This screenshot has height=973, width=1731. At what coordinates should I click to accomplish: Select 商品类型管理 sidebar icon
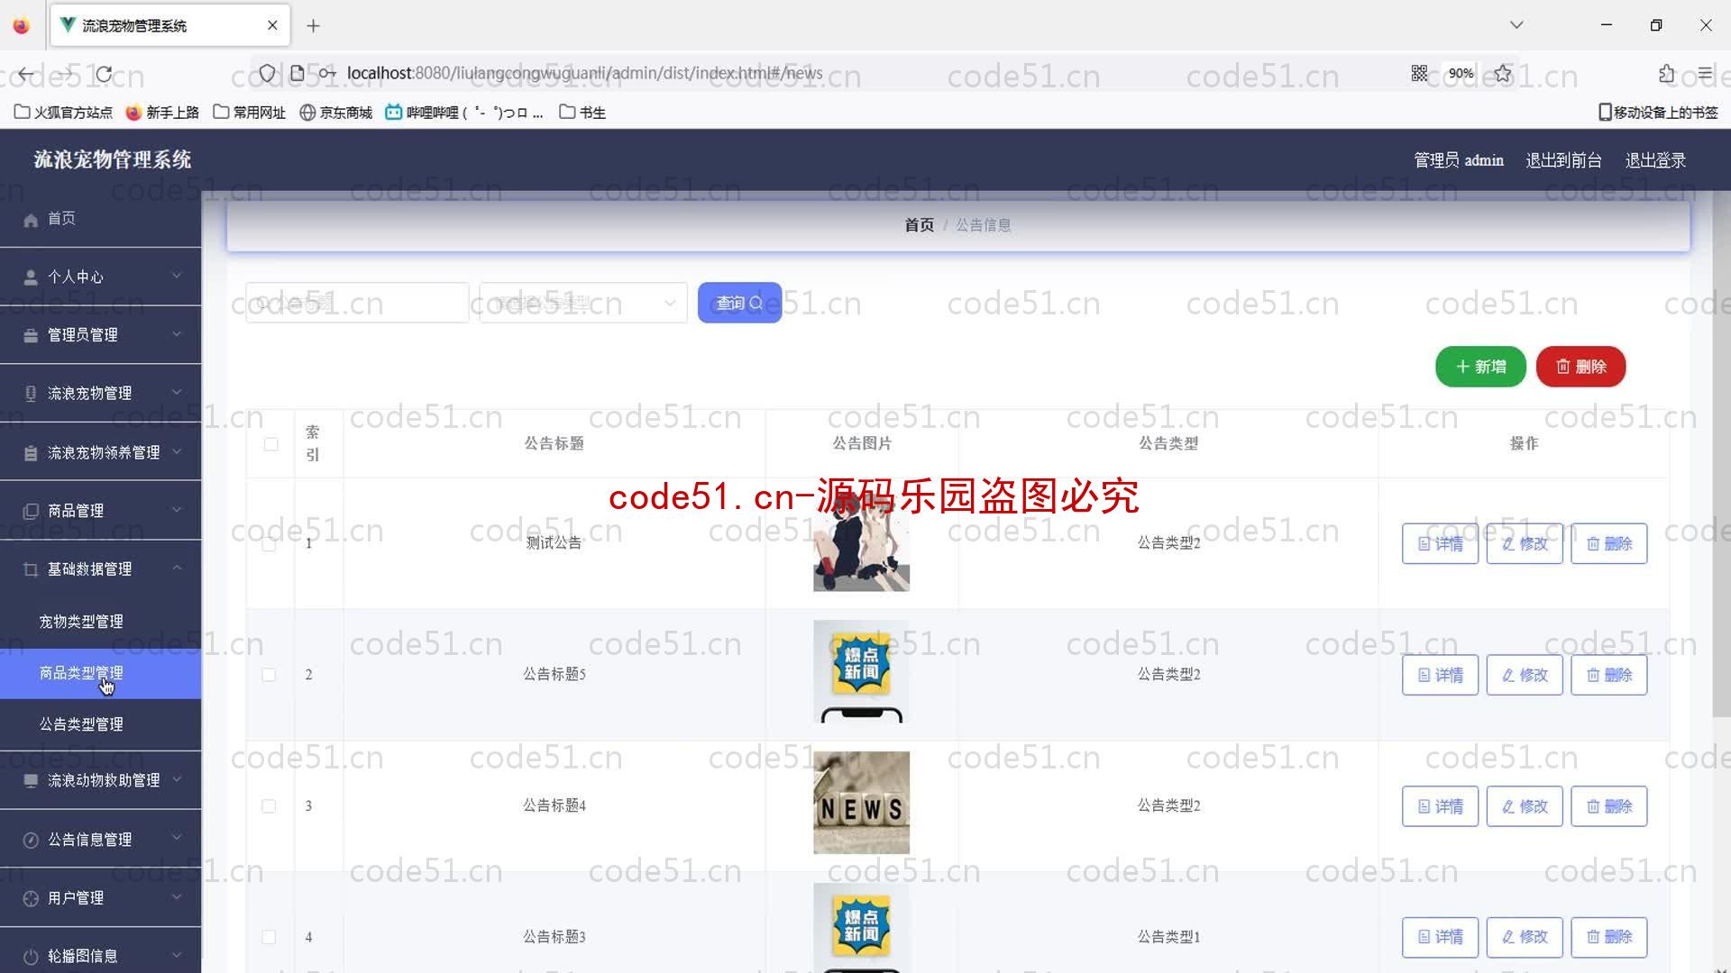click(x=81, y=671)
